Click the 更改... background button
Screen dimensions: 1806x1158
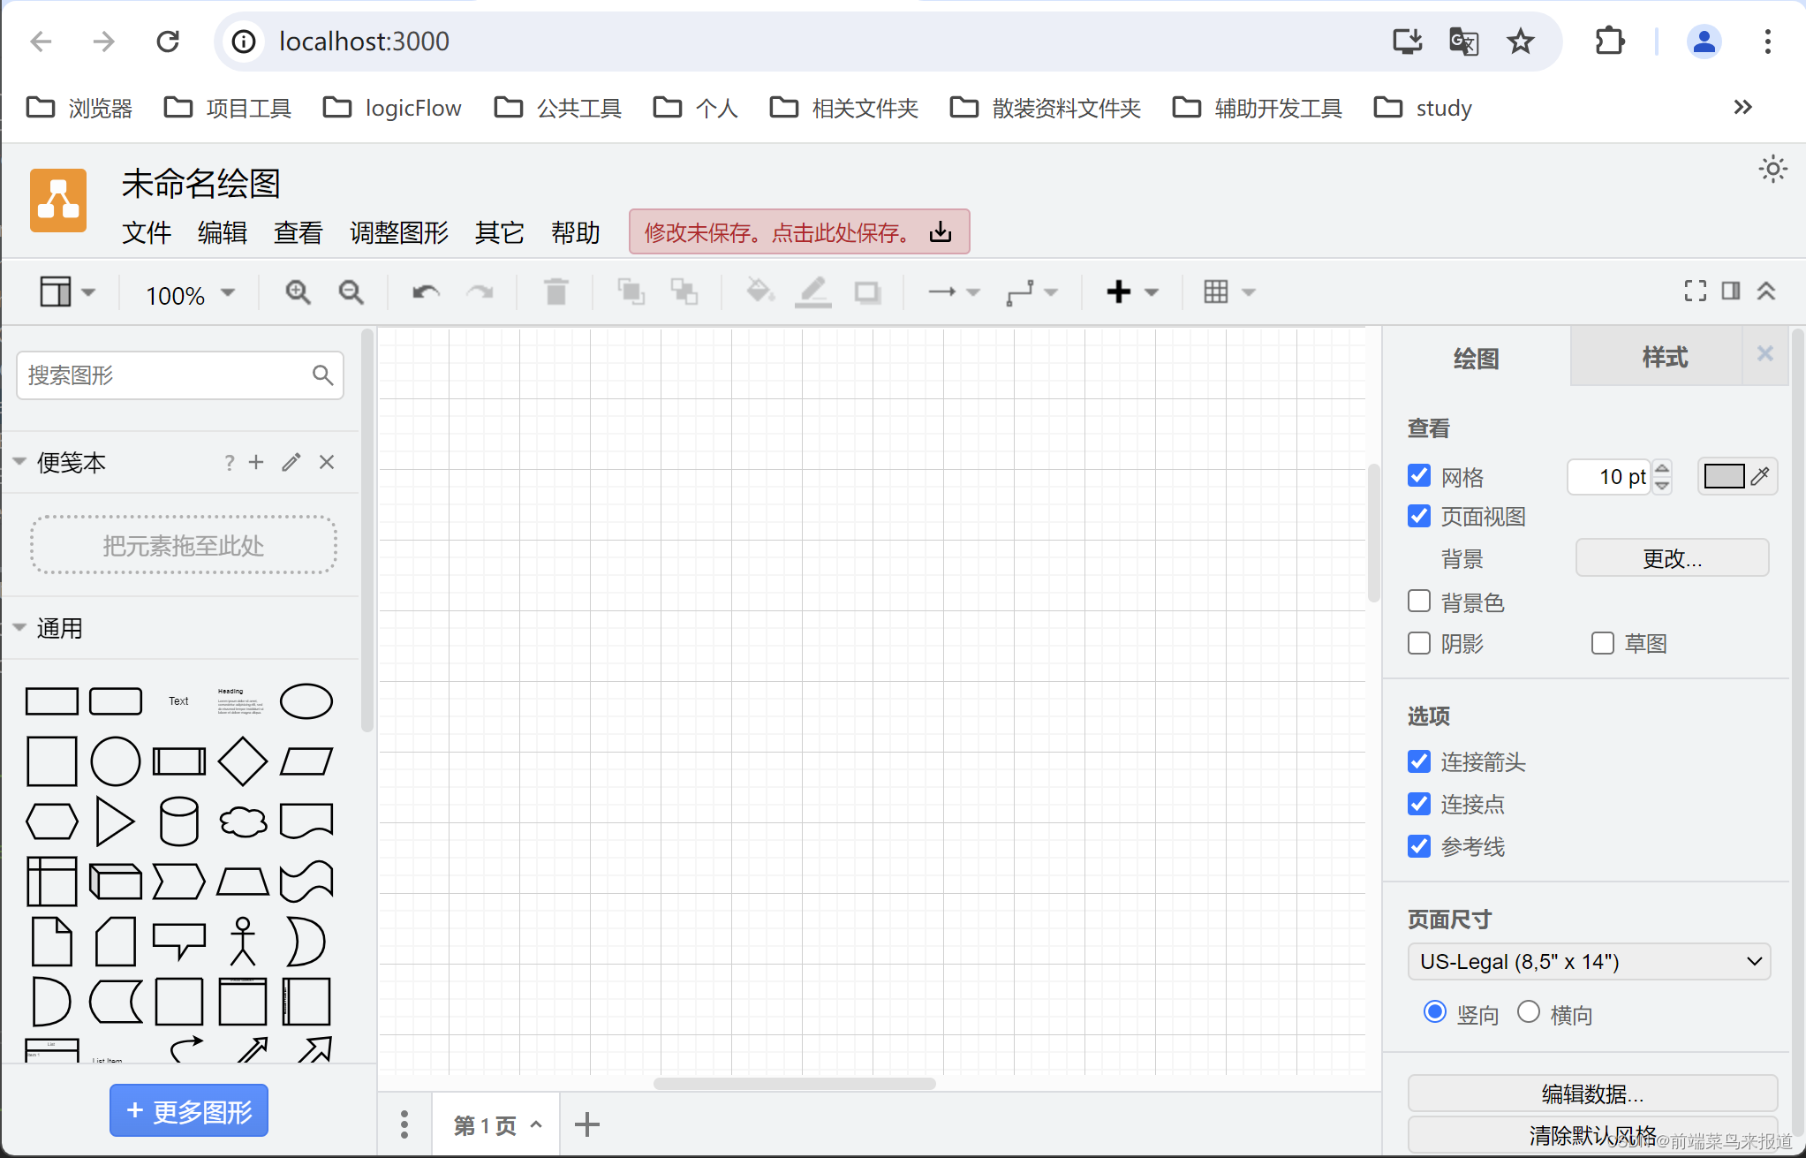1671,558
